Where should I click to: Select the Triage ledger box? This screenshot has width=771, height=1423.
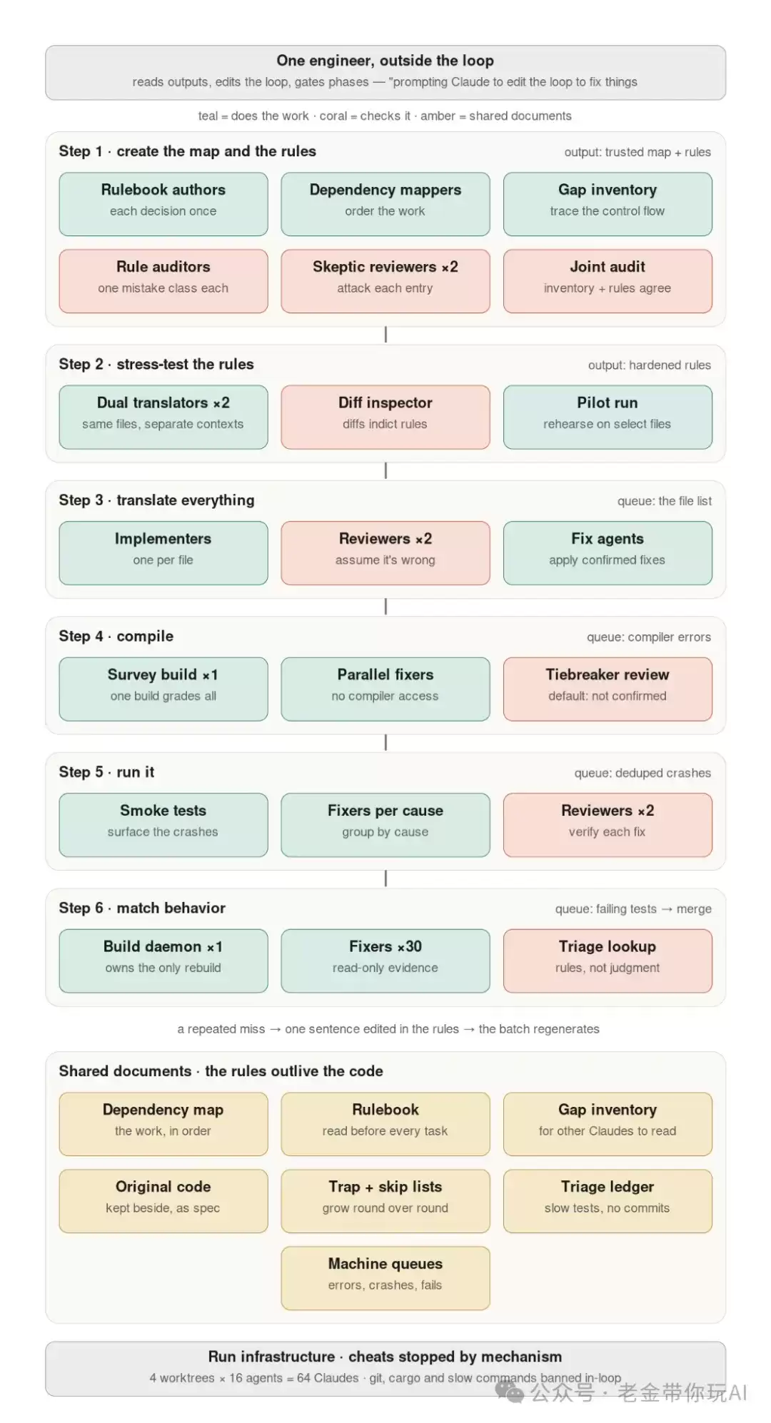point(608,1201)
